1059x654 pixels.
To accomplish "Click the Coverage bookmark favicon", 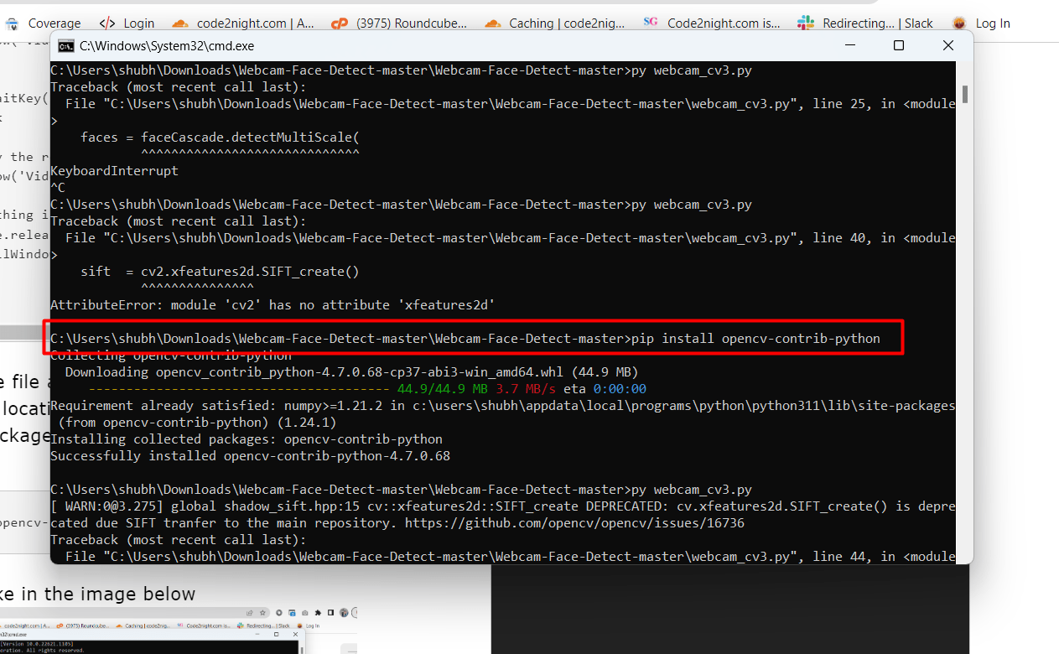I will click(x=12, y=23).
